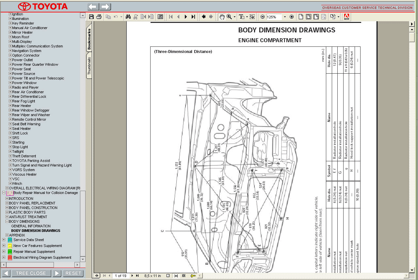Select ANTI-RUST TREATMENT in the tree
The image size is (418, 280).
coord(28,217)
